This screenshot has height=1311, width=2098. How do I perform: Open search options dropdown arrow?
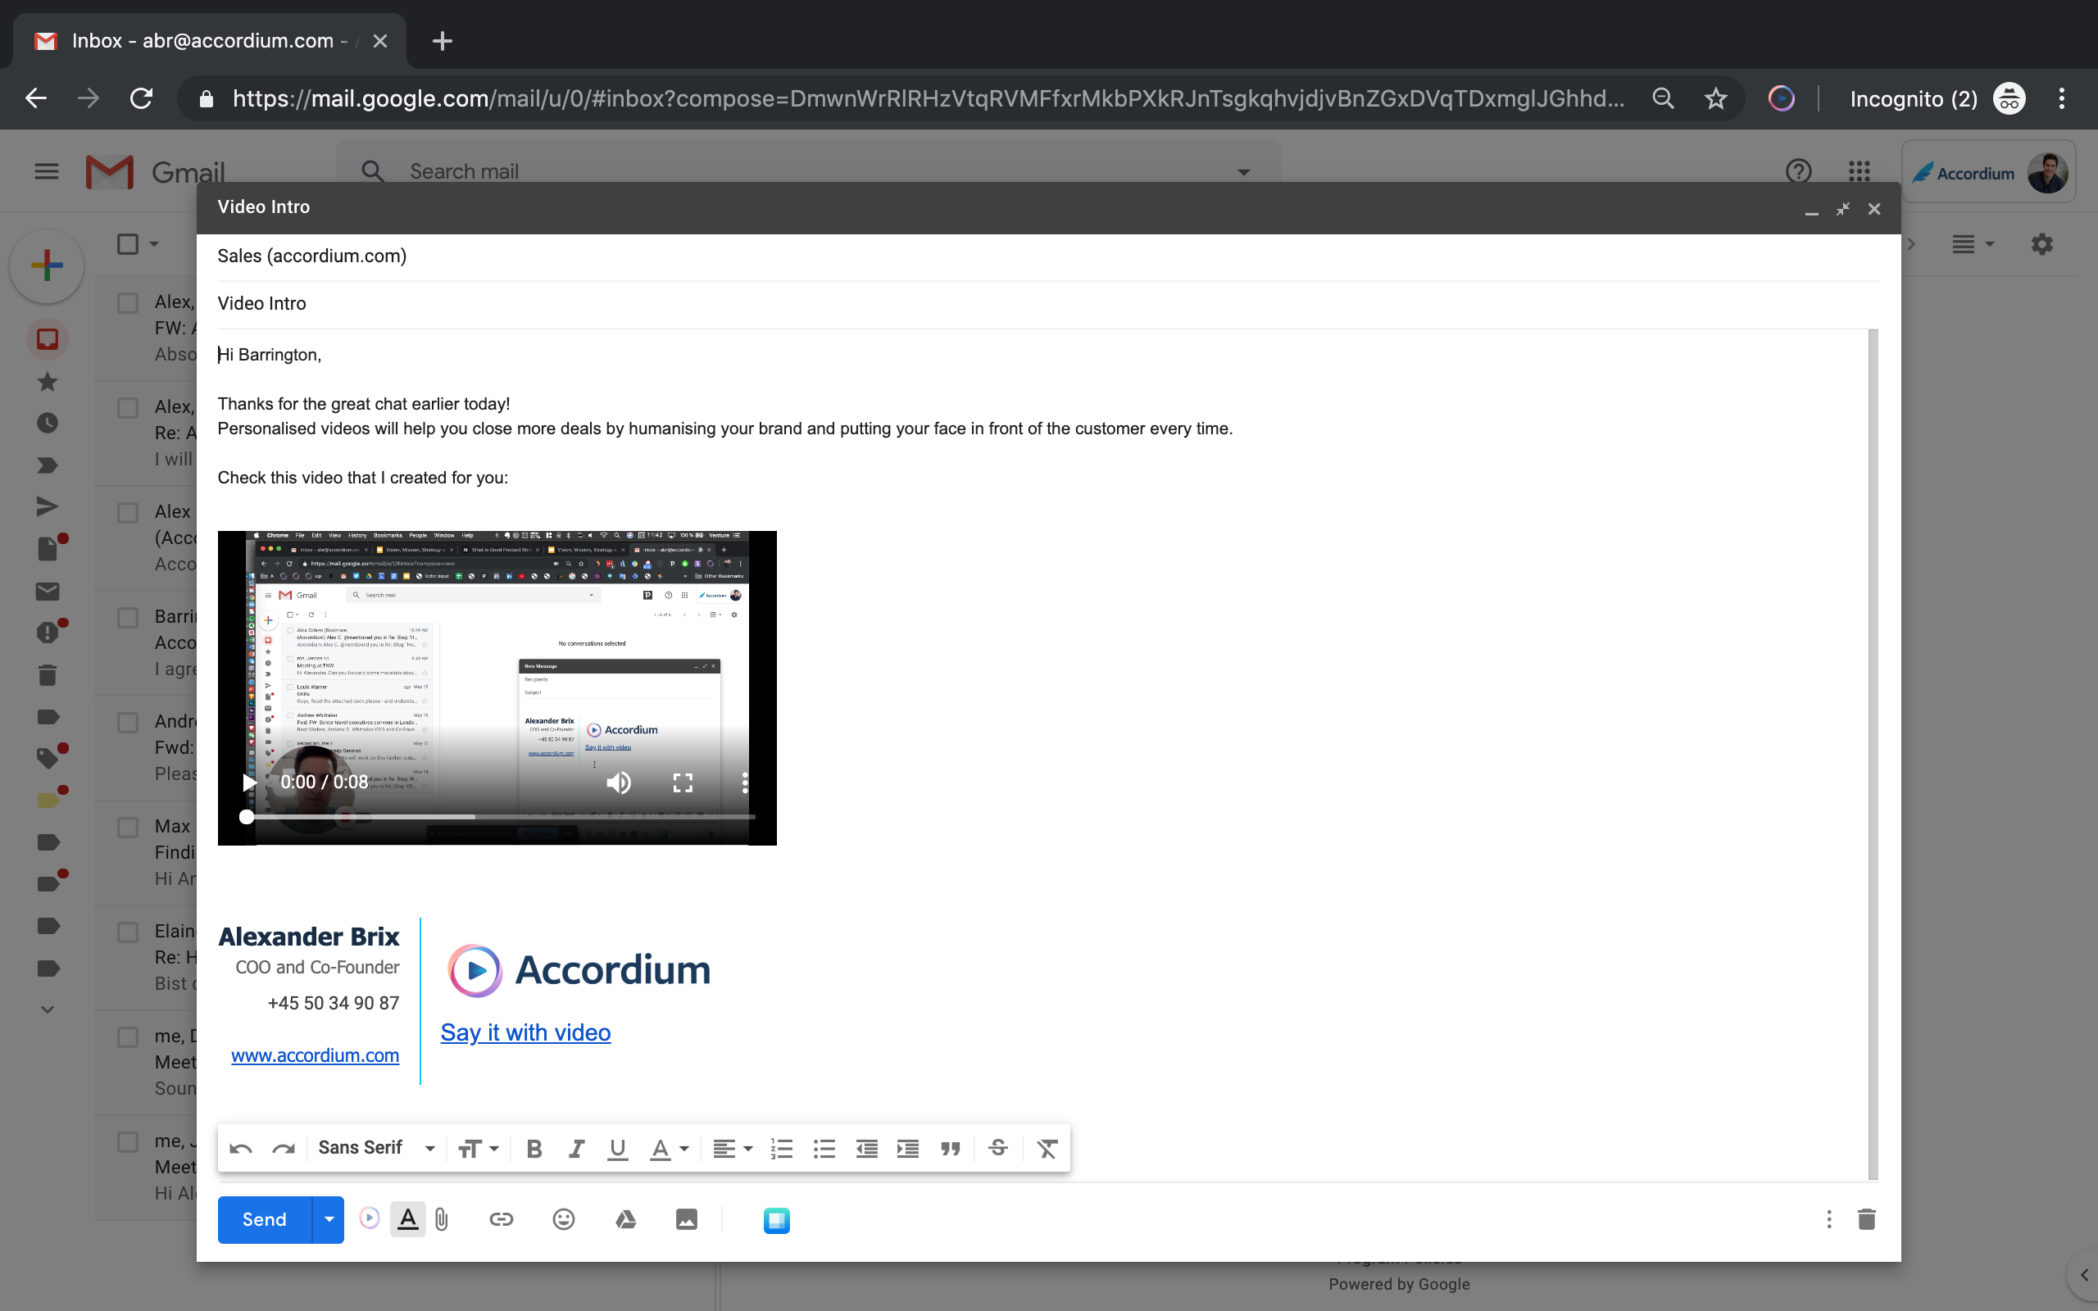(1244, 172)
